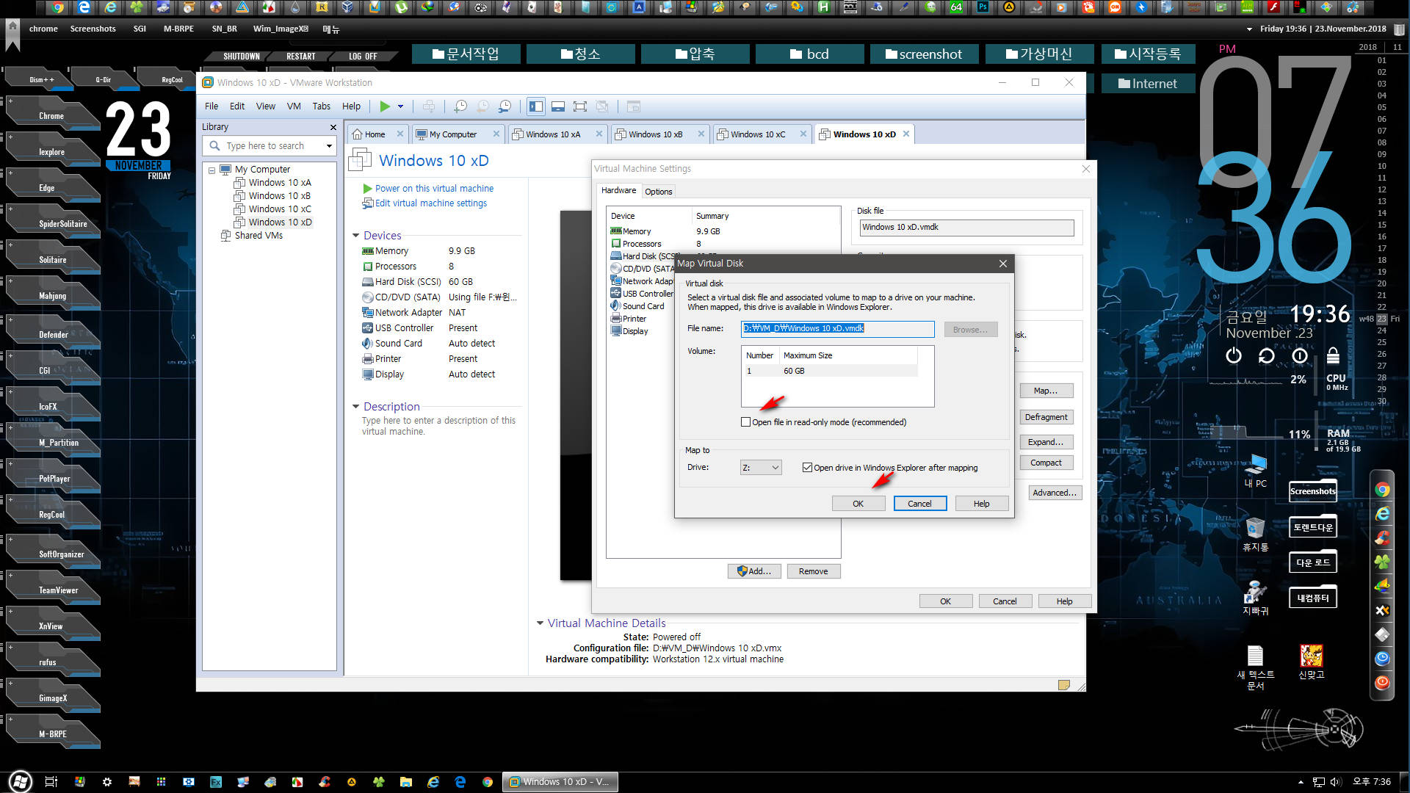Click Power on this virtual machine link
This screenshot has width=1410, height=793.
(x=434, y=189)
